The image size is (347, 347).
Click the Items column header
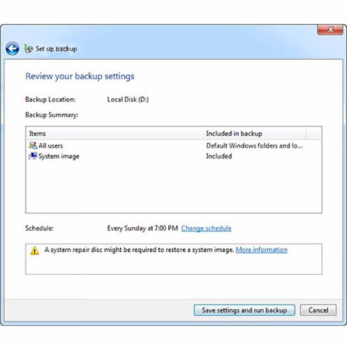pyautogui.click(x=115, y=134)
